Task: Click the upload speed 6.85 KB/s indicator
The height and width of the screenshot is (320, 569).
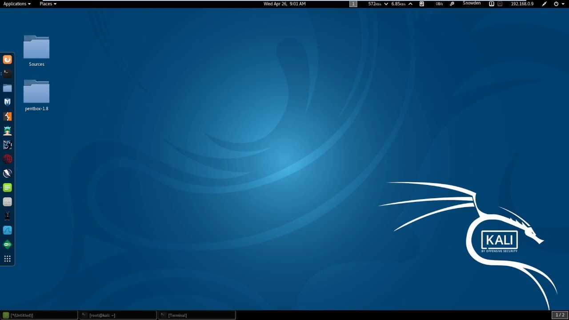Action: click(x=402, y=4)
